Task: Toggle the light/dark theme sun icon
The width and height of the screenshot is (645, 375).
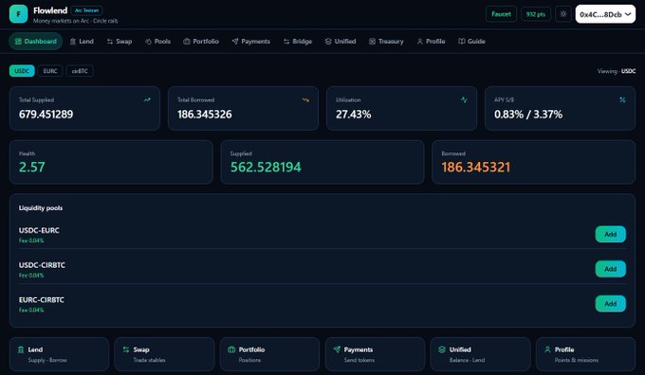Action: pos(563,14)
